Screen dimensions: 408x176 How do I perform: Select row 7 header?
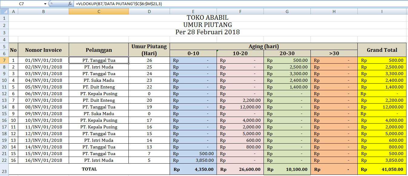[x=4, y=60]
